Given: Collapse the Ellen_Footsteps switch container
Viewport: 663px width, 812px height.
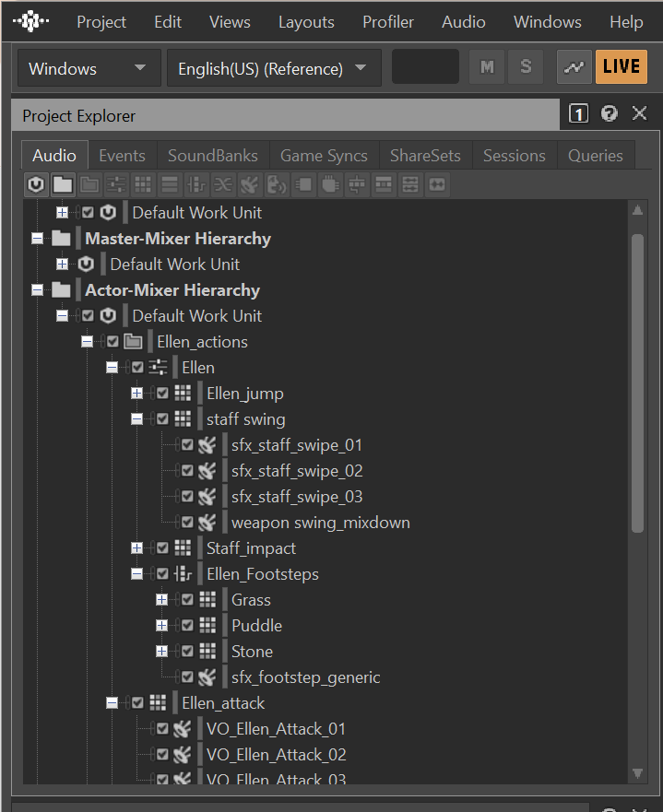Looking at the screenshot, I should point(137,574).
